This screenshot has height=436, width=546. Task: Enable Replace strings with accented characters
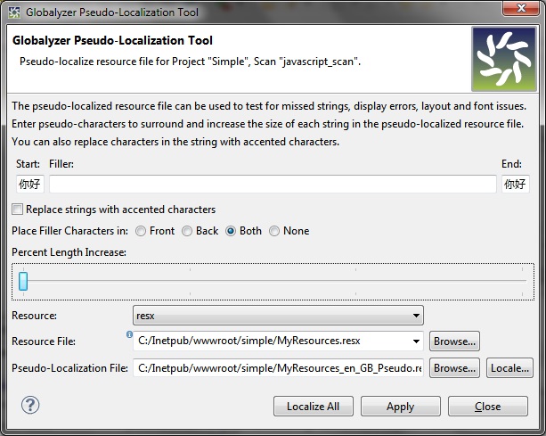click(x=18, y=210)
